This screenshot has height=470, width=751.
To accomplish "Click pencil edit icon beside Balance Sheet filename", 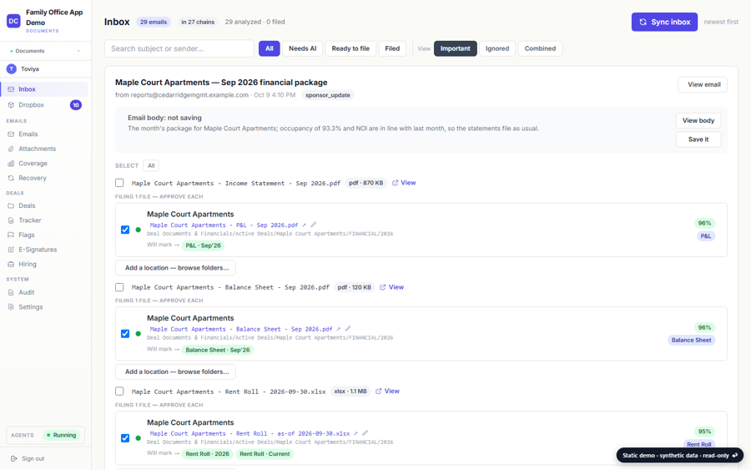I will (348, 329).
